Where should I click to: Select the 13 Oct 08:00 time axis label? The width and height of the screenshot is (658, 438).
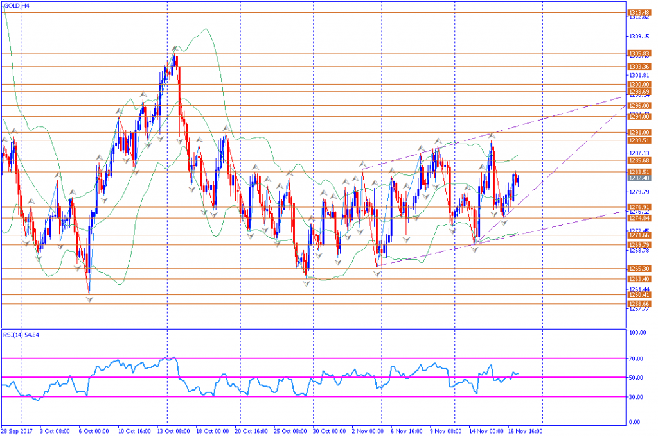(x=173, y=431)
